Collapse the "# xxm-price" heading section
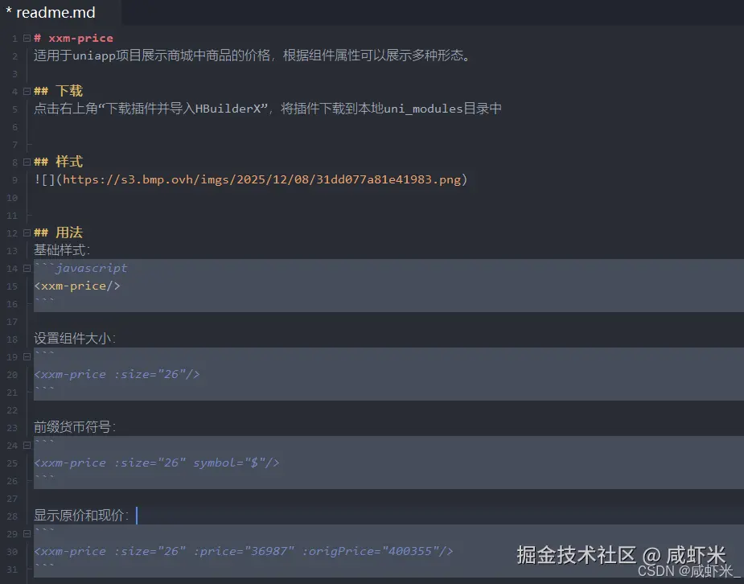Screen dimensions: 744x584 point(25,37)
